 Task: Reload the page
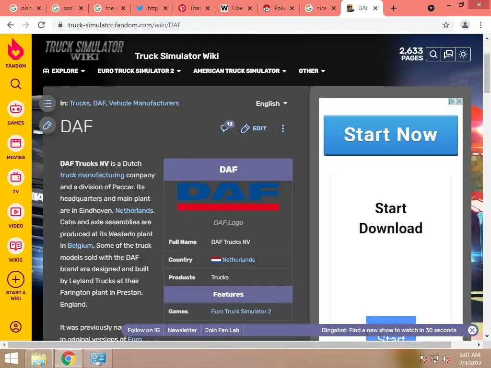41,25
